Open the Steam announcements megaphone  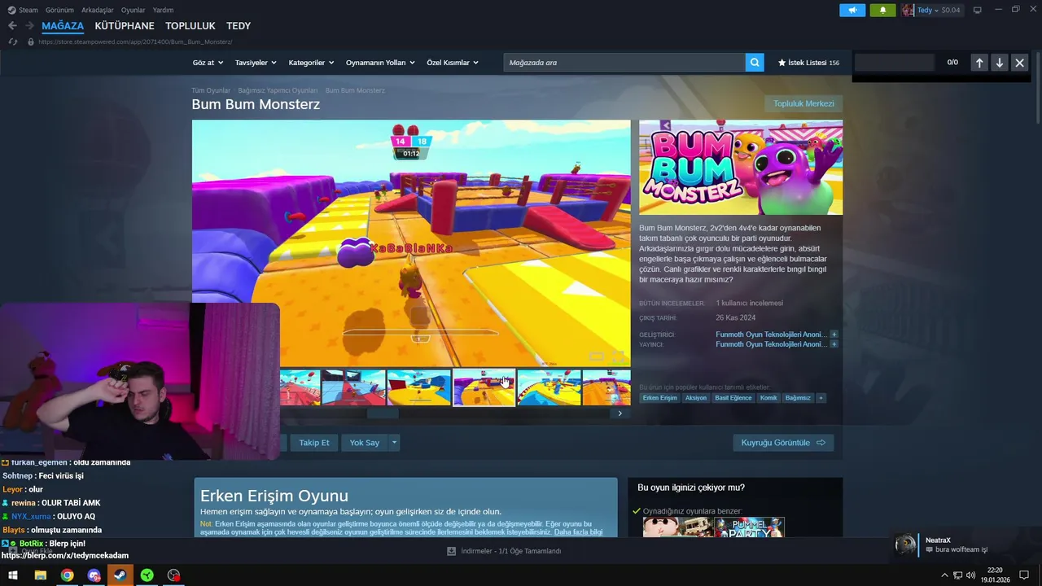(x=852, y=10)
